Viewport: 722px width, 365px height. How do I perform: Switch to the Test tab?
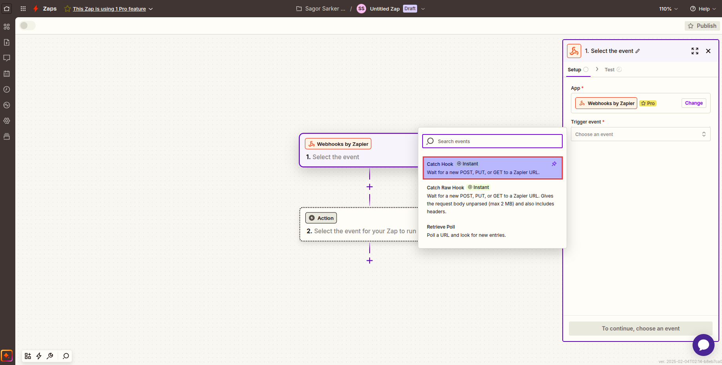pos(613,69)
